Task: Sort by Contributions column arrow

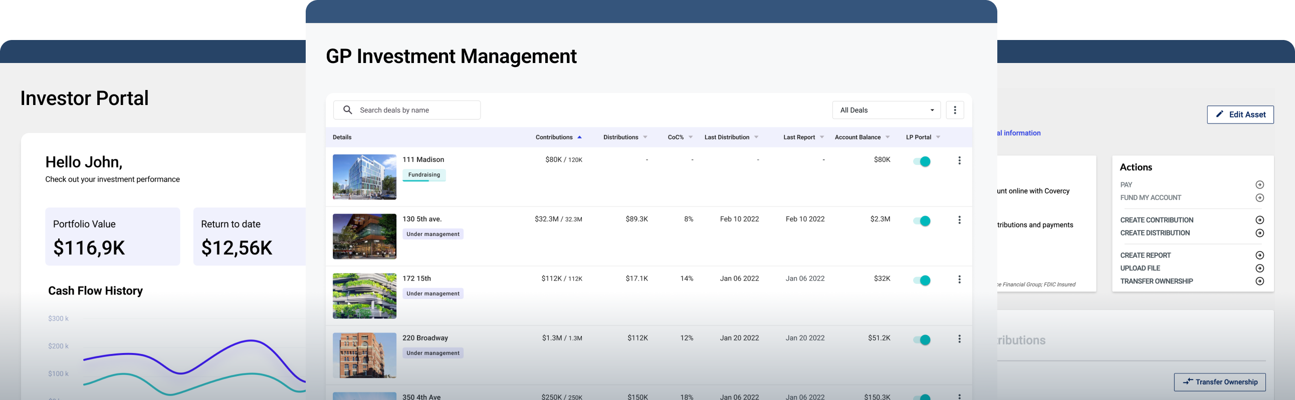Action: coord(580,137)
